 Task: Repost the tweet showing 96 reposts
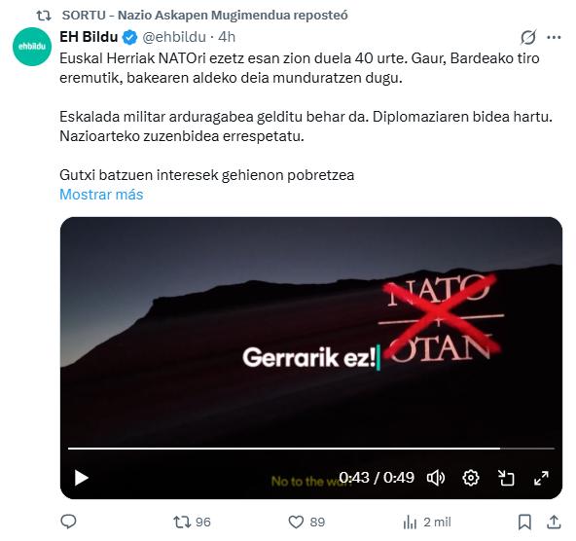pyautogui.click(x=192, y=522)
